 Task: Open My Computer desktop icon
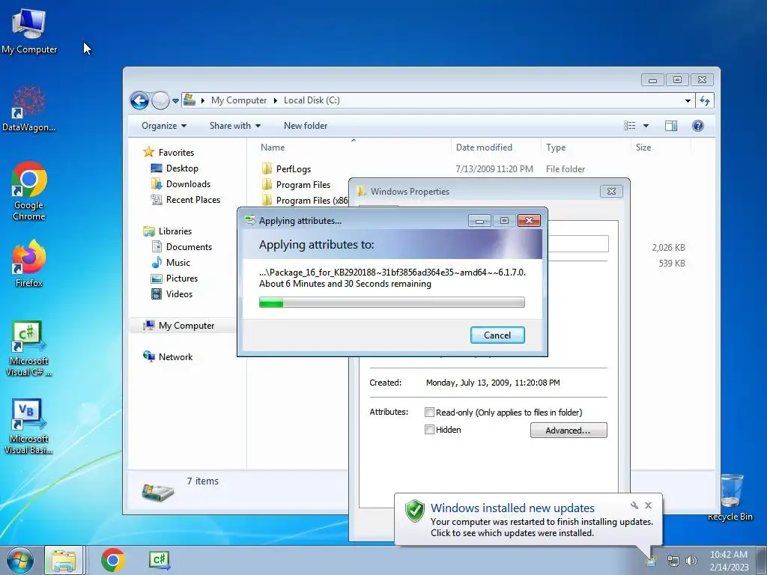coord(29,30)
